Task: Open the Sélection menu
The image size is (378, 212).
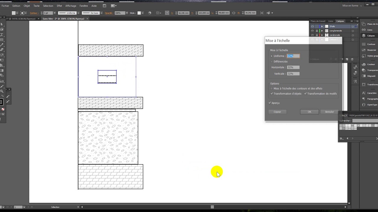Action: [x=48, y=6]
